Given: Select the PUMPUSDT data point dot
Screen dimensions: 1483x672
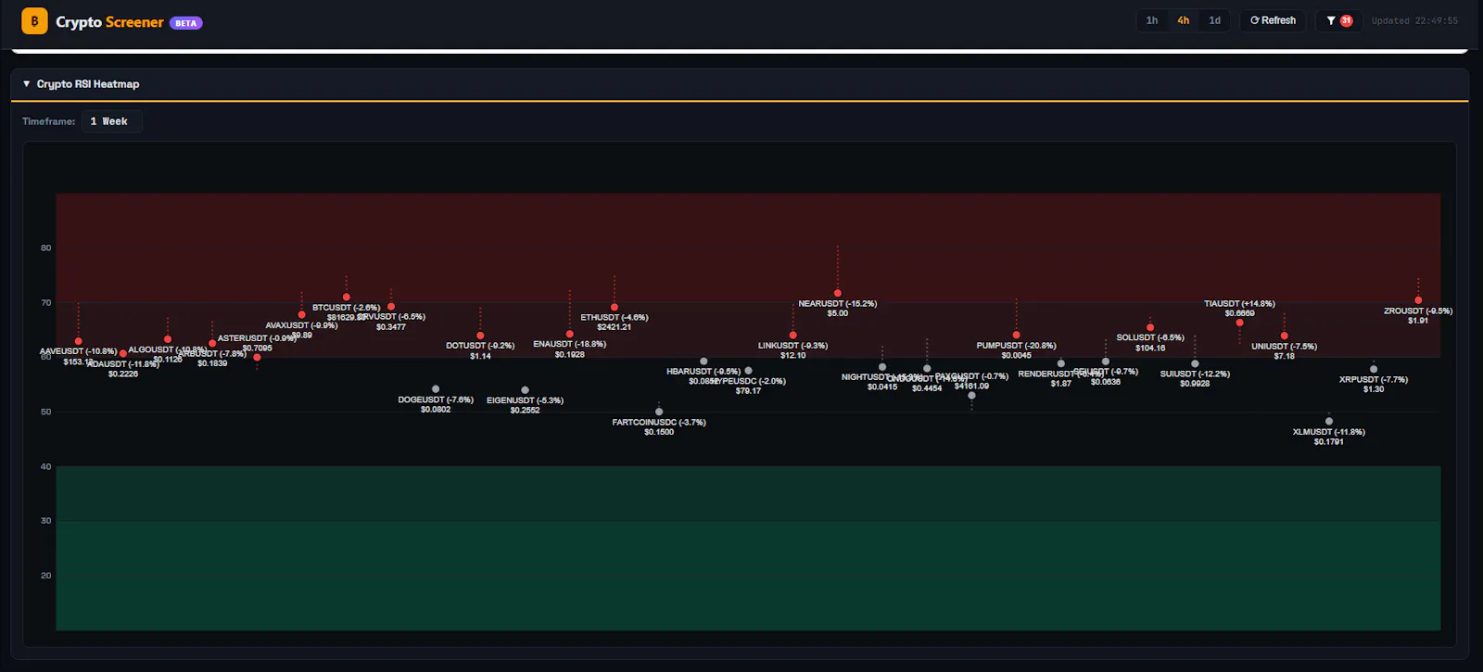Looking at the screenshot, I should (1016, 335).
